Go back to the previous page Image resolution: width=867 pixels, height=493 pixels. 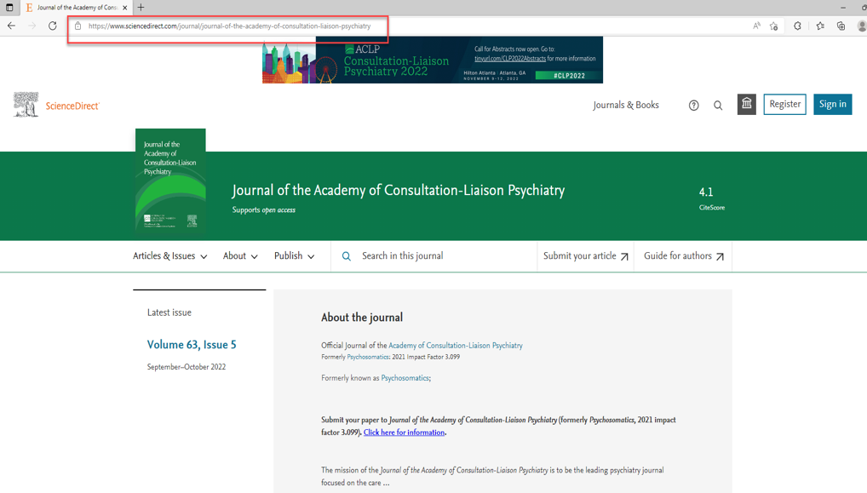coord(11,26)
